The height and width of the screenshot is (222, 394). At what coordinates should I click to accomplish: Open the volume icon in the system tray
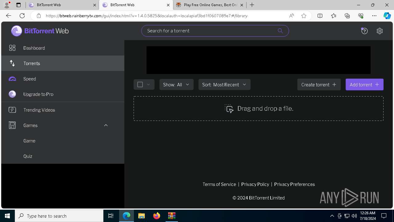pyautogui.click(x=354, y=216)
